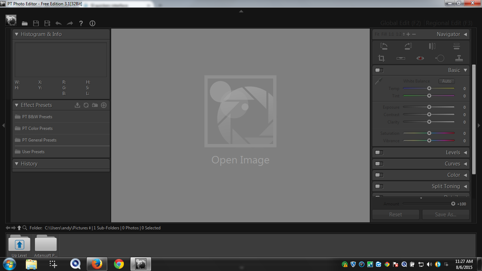Viewport: 482px width, 271px height.
Task: Add a new preset folder icon
Action: pyautogui.click(x=95, y=105)
